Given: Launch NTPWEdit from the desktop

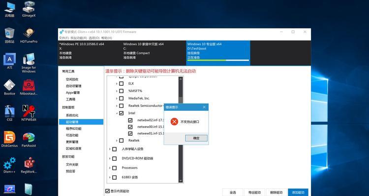Looking at the screenshot, I should pos(29,113).
